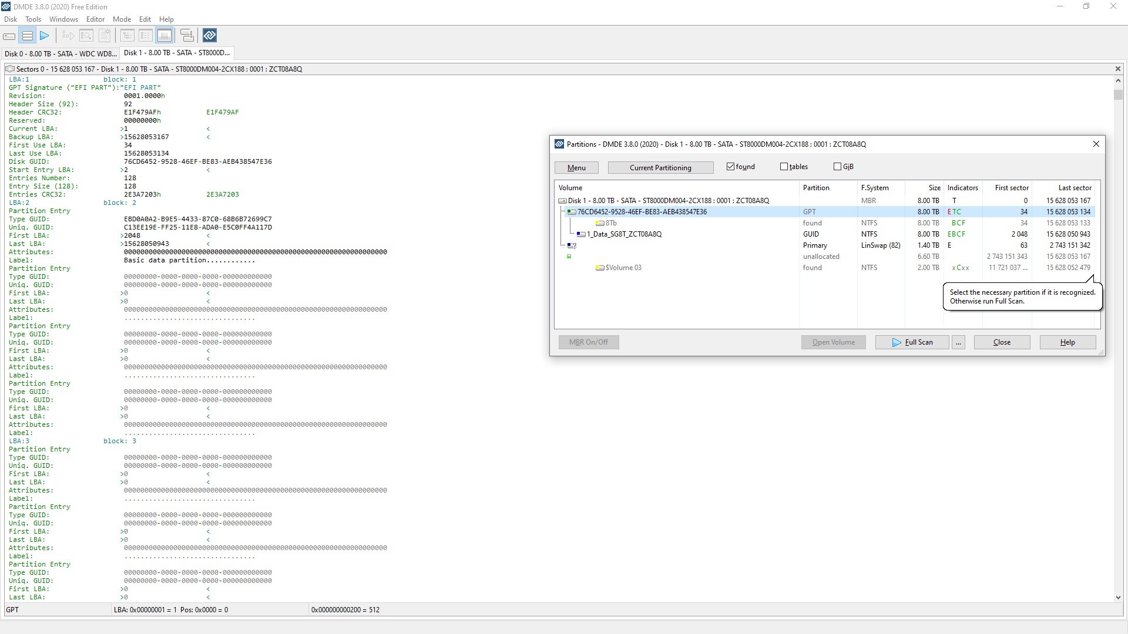Select the 1_Data_SG8T_ZCT08A8Q partition row
This screenshot has width=1128, height=634.
click(x=825, y=234)
